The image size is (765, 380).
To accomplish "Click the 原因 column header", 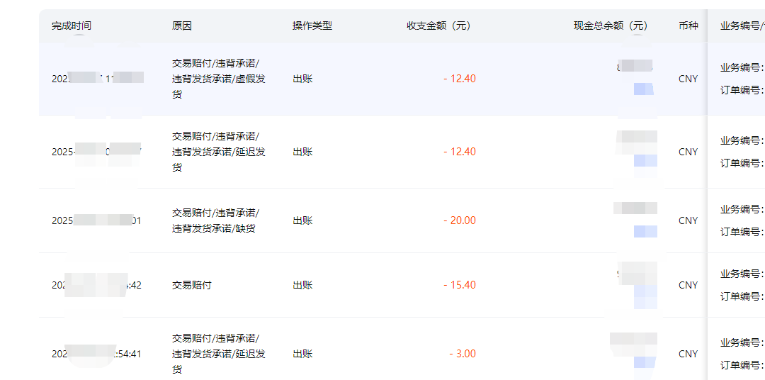I will 182,26.
